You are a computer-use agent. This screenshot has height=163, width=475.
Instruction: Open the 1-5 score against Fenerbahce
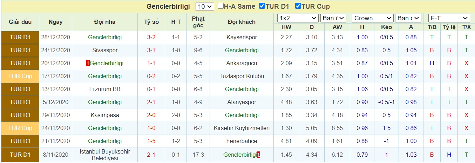pyautogui.click(x=151, y=141)
